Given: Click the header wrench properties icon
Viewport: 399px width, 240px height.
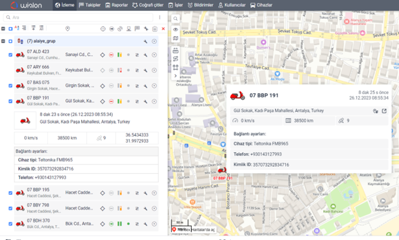Looking at the screenshot, I should 146,29.
